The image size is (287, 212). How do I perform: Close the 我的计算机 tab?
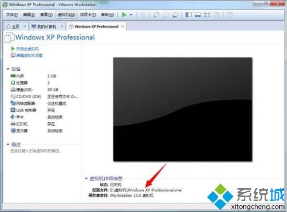(x=62, y=27)
